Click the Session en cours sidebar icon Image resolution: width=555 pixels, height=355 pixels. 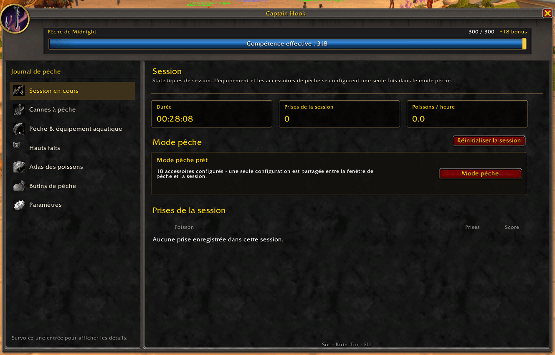coord(19,91)
